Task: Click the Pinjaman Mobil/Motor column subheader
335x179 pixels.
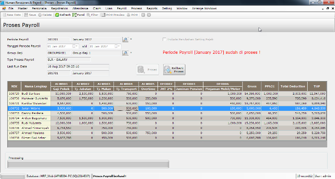Action: [222, 89]
